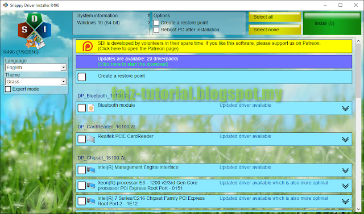Click the driver list vertical scrollbar thumb
Image resolution: width=364 pixels, height=214 pixels.
pos(358,72)
